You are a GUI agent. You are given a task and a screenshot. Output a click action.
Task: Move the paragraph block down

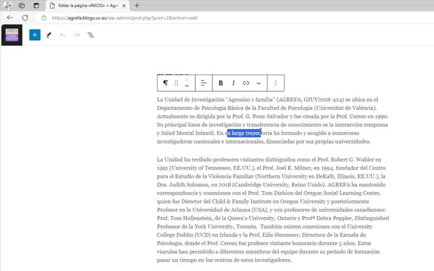pyautogui.click(x=187, y=86)
